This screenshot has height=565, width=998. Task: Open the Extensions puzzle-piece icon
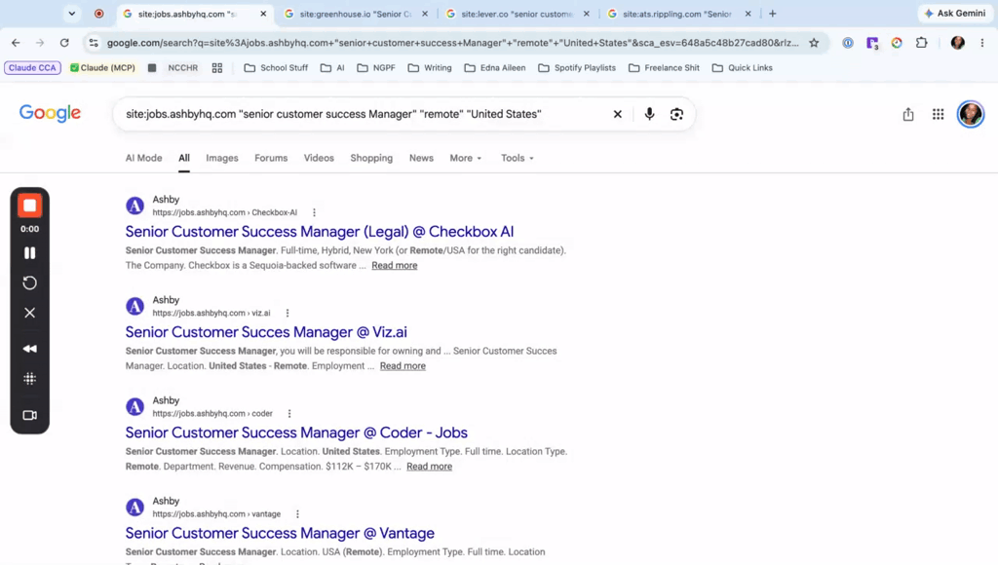point(922,43)
